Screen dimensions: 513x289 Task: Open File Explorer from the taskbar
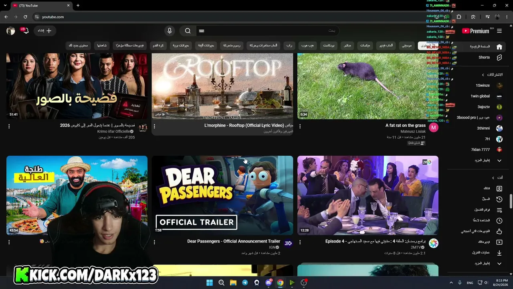coord(233,283)
